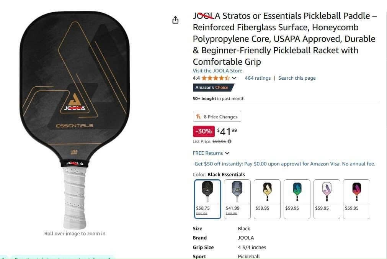The width and height of the screenshot is (387, 259).
Task: Click Search this page link
Action: click(297, 78)
